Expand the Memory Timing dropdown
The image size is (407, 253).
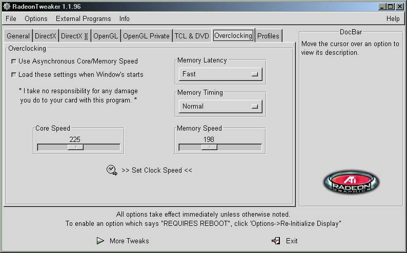pyautogui.click(x=220, y=107)
